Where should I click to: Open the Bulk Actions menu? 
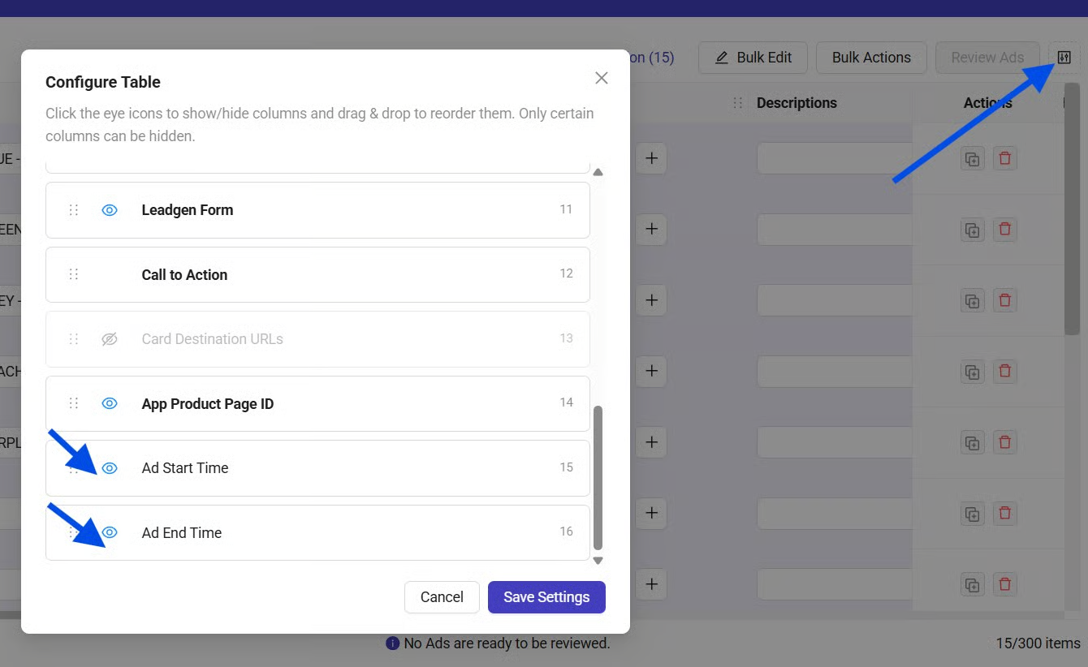(871, 58)
